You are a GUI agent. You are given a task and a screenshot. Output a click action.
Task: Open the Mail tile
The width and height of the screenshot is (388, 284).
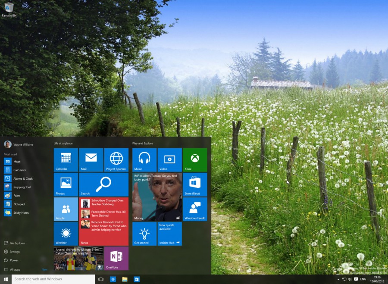(91, 160)
